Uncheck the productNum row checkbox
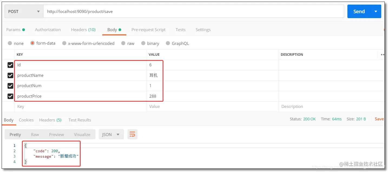 [10, 86]
